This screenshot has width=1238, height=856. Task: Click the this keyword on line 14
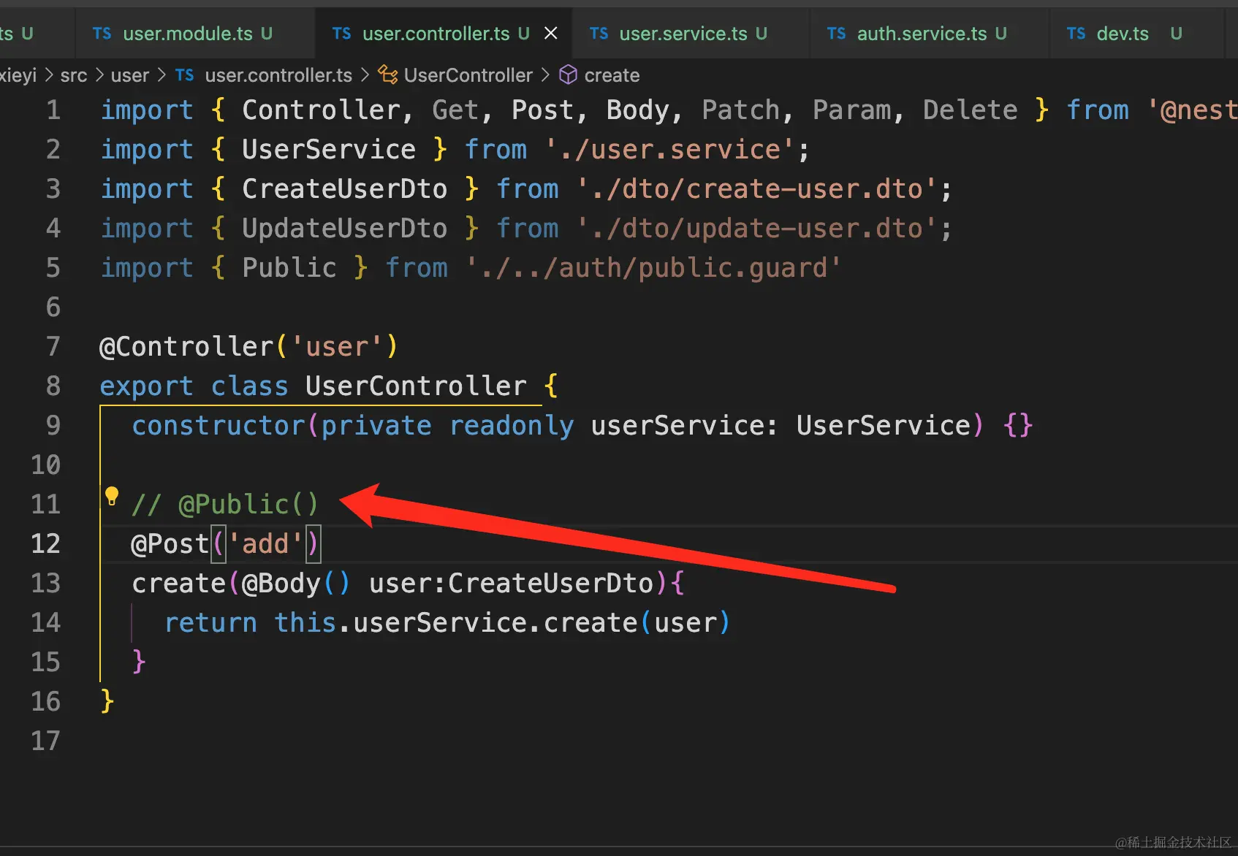[x=305, y=623]
